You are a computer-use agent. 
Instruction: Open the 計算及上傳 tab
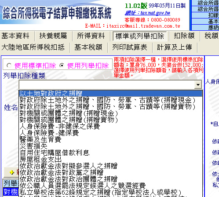tap(175, 47)
